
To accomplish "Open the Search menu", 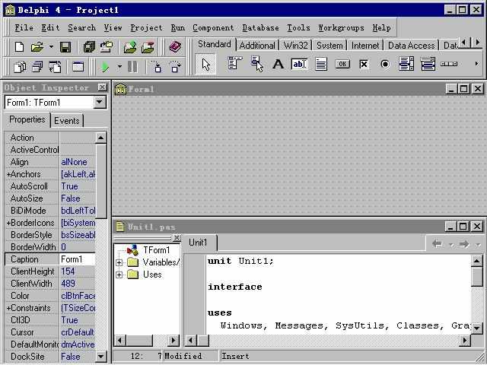I will point(82,27).
